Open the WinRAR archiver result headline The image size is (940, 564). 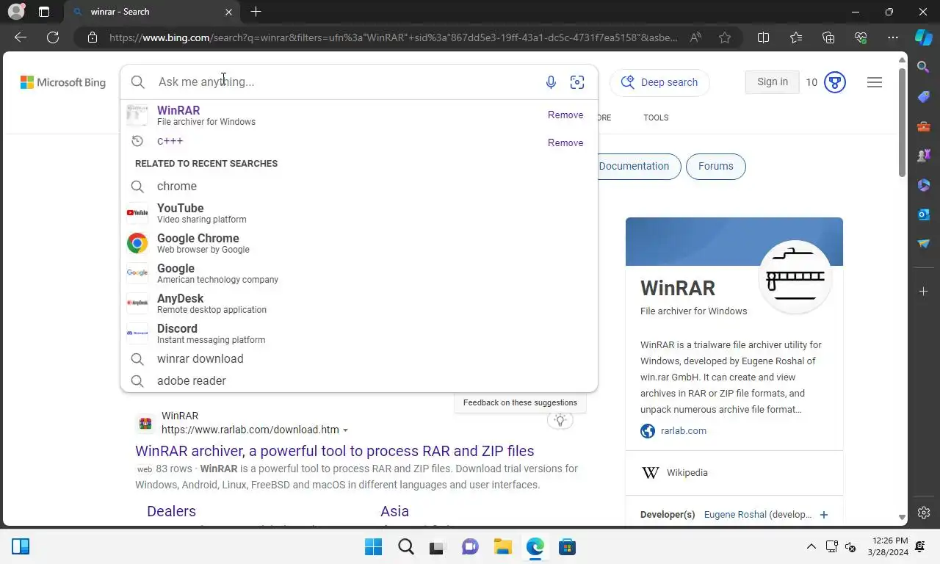click(x=335, y=451)
